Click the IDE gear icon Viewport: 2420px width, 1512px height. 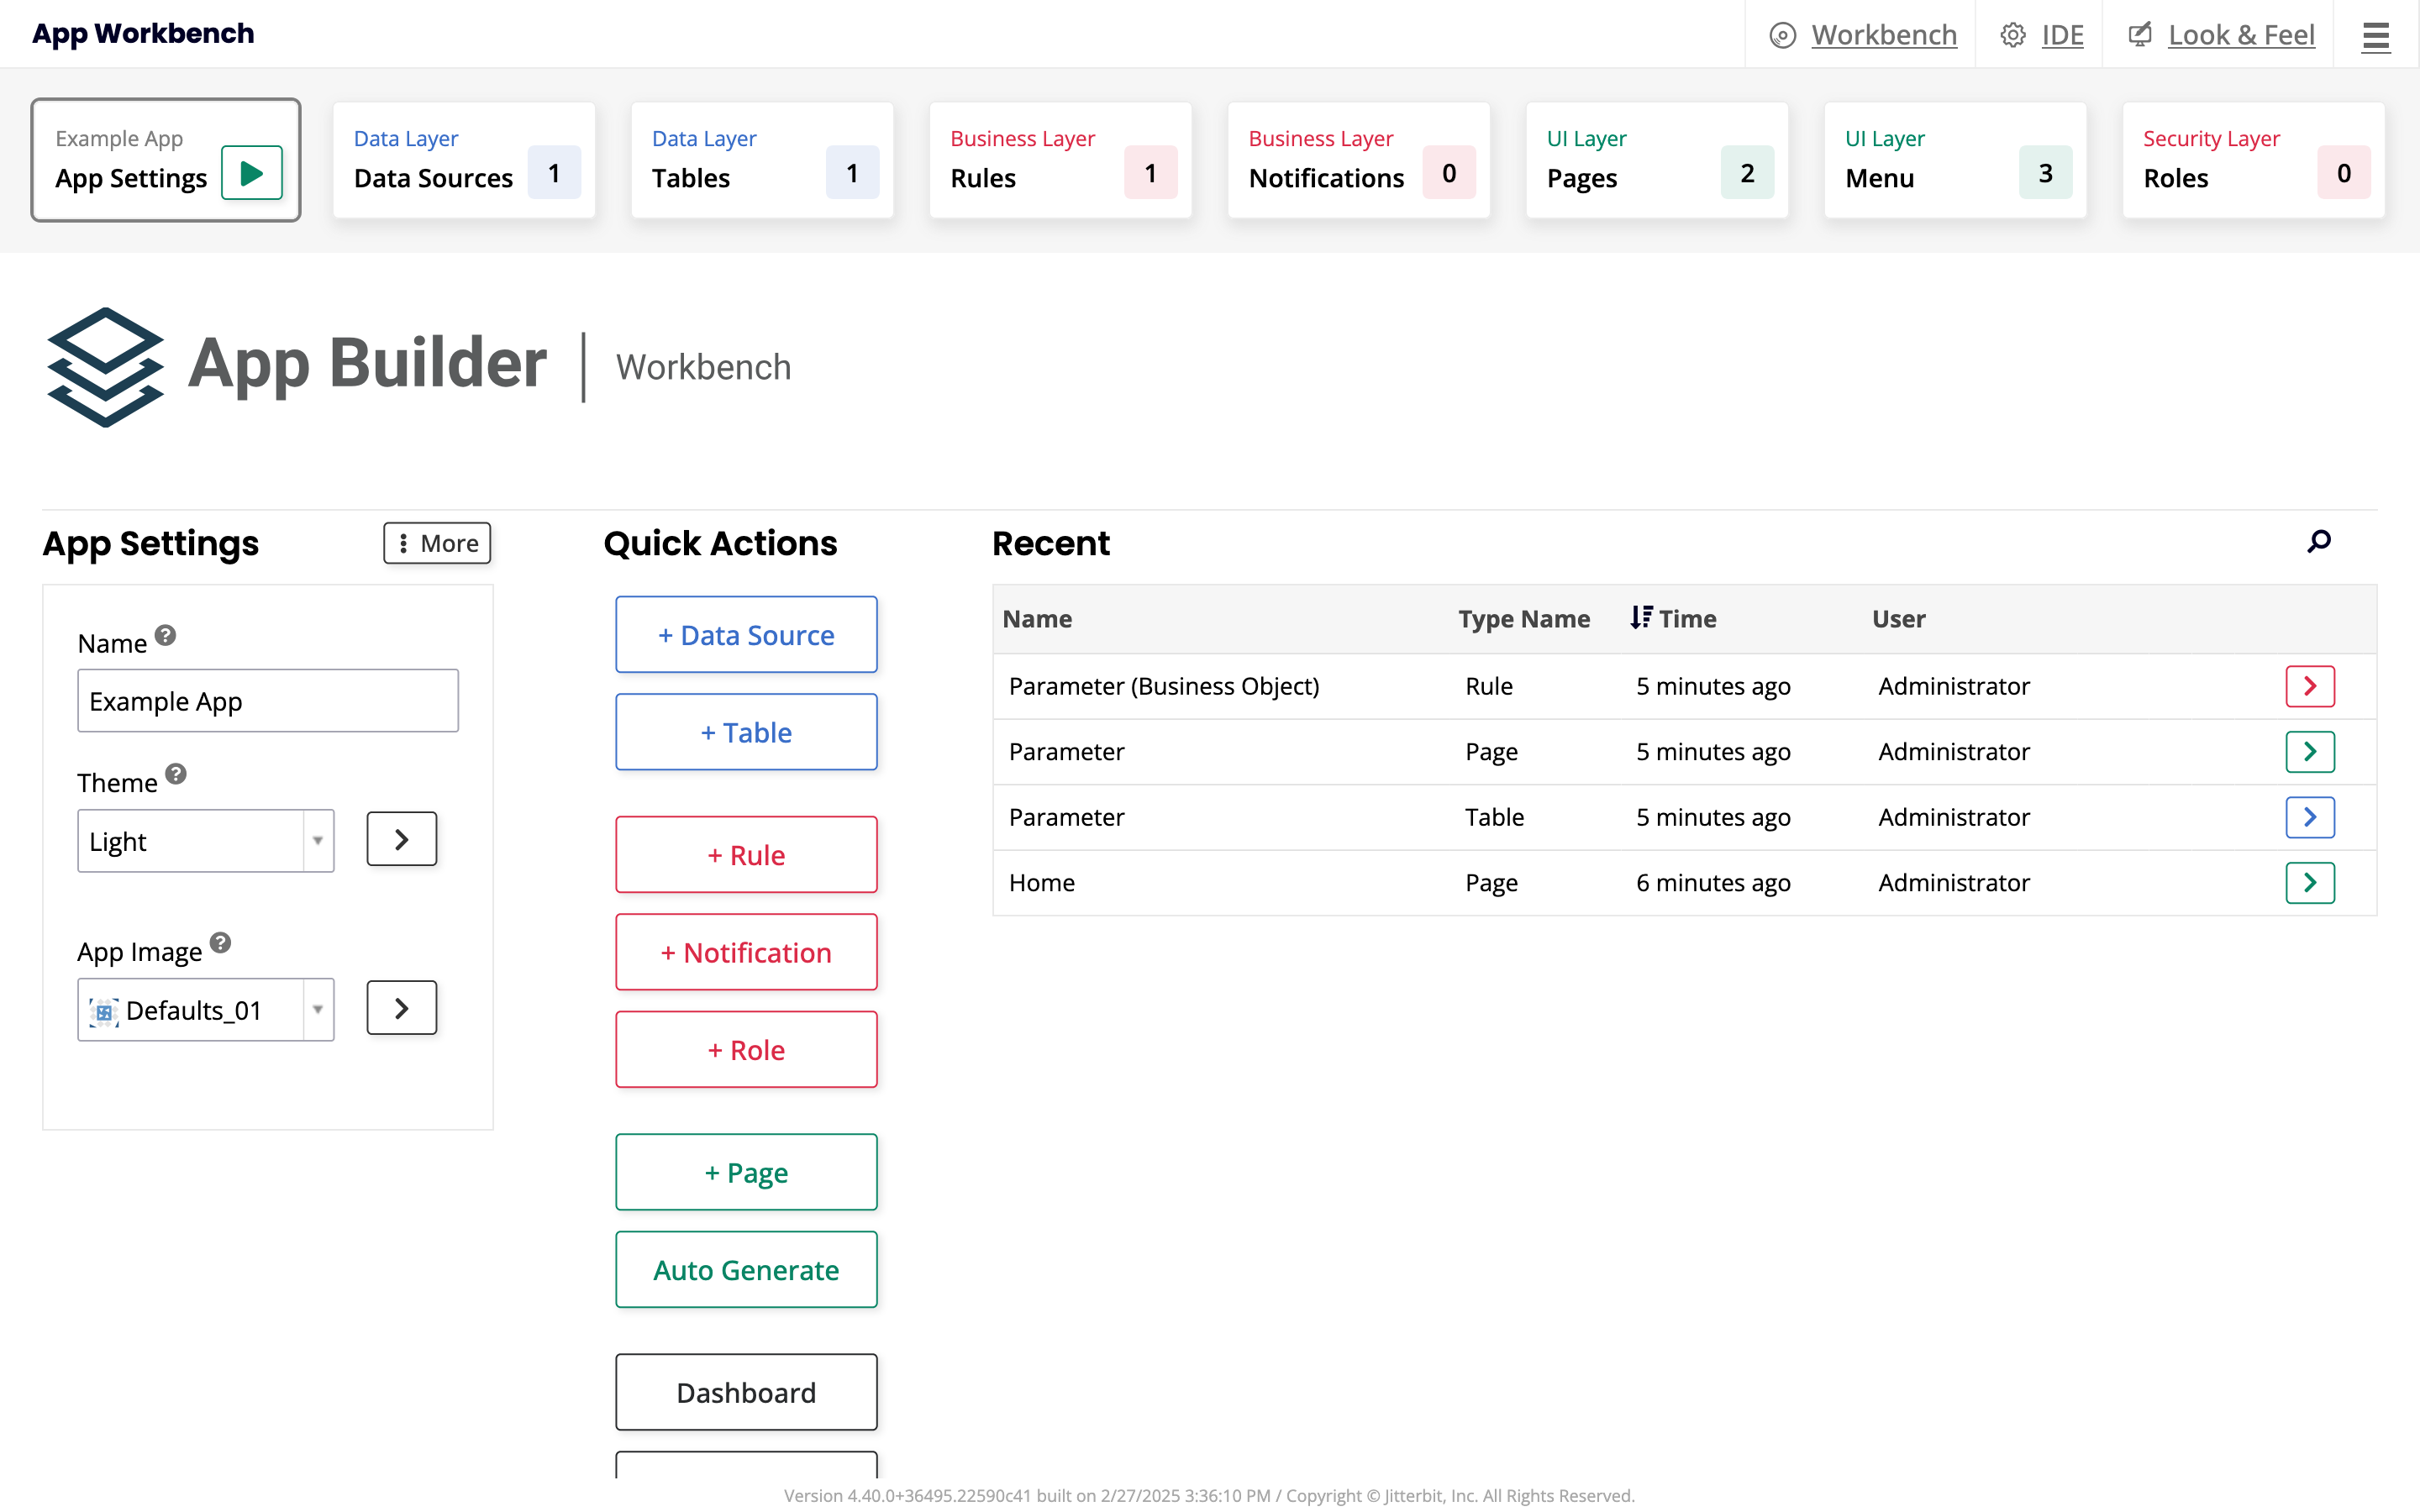[x=2013, y=34]
